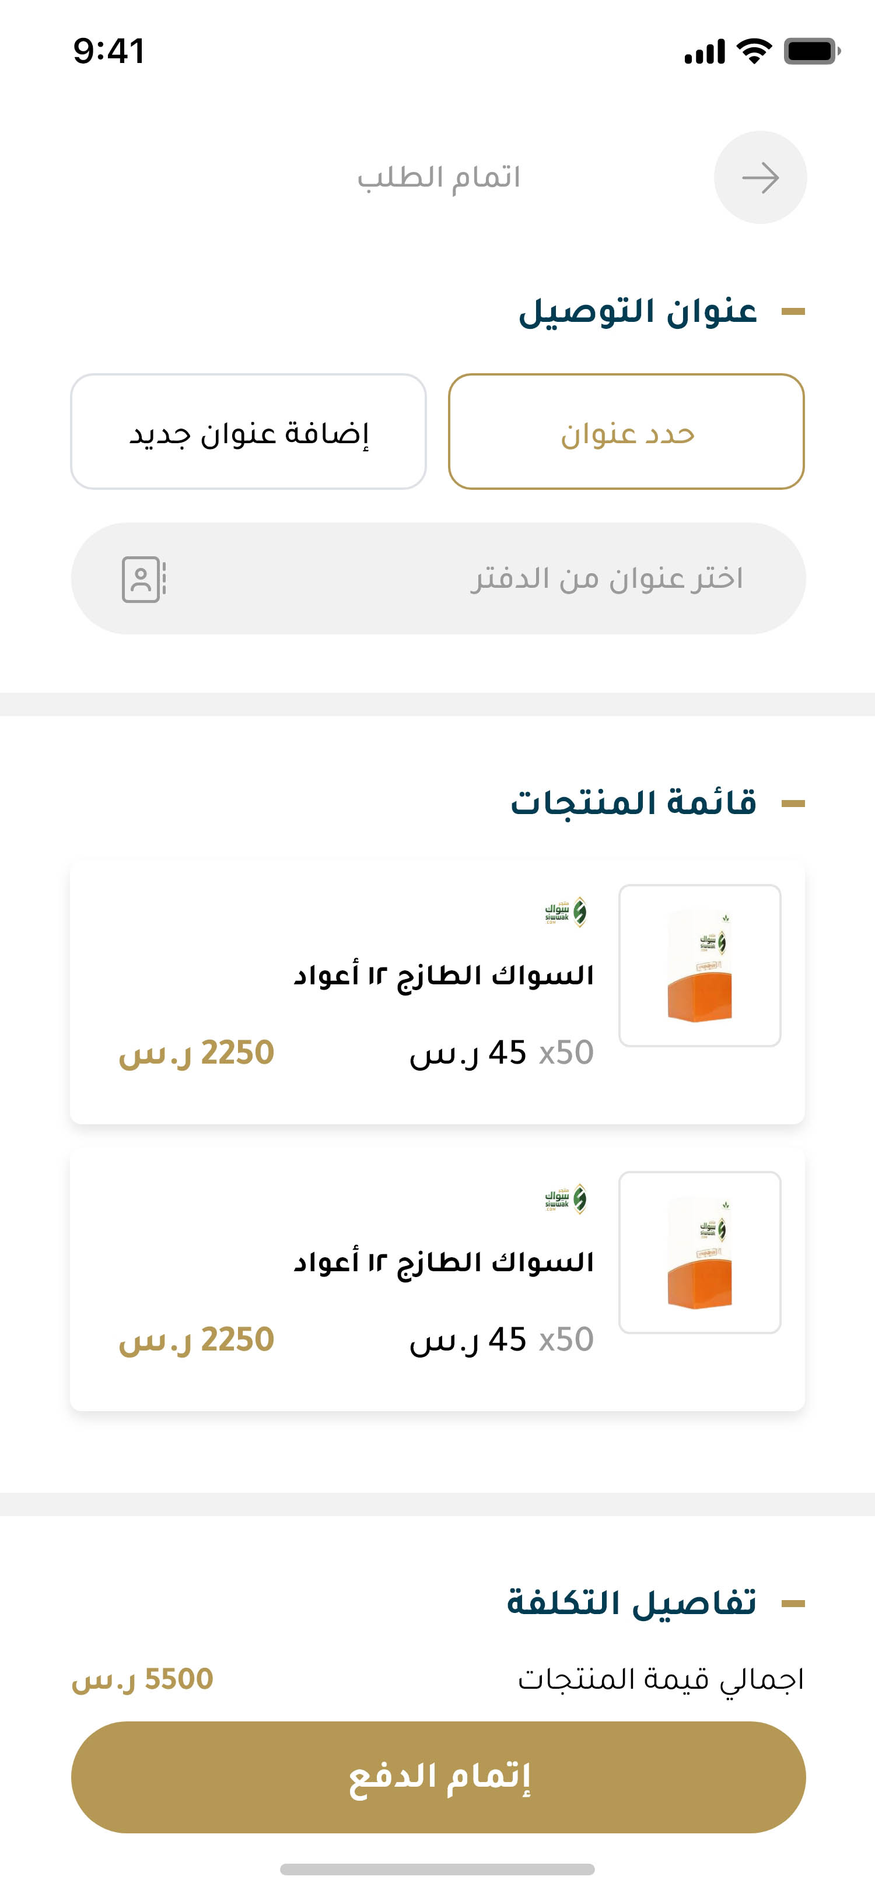Tap the home indicator bar
Image resolution: width=875 pixels, height=1894 pixels.
(437, 1869)
